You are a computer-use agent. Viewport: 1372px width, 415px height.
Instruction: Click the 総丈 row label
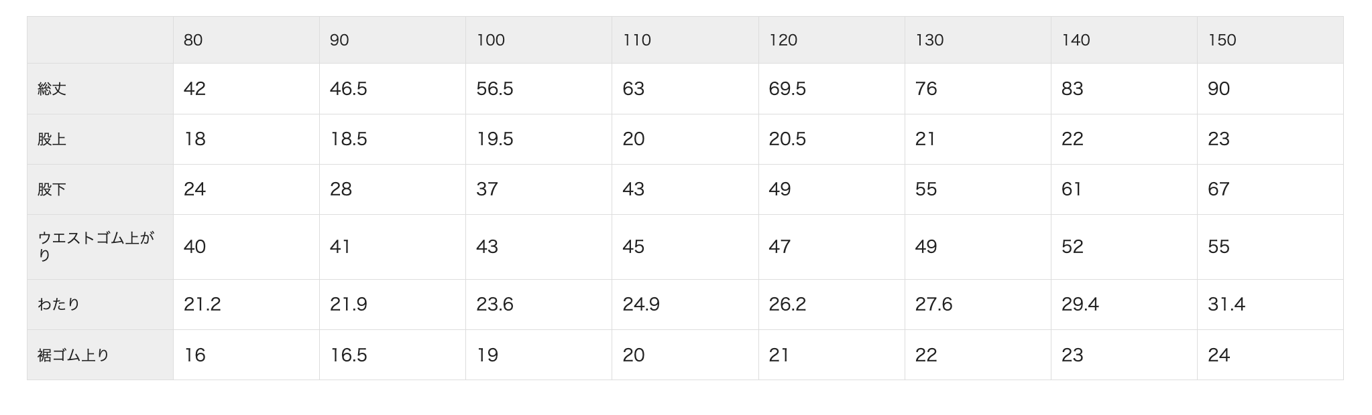click(x=52, y=89)
